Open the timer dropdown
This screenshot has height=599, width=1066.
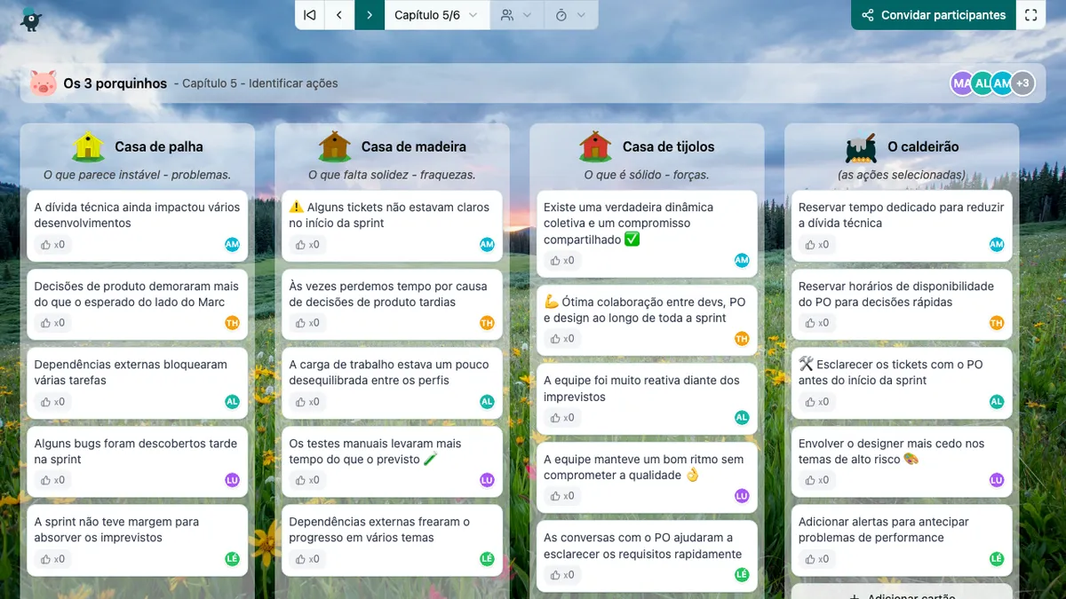[x=570, y=15]
